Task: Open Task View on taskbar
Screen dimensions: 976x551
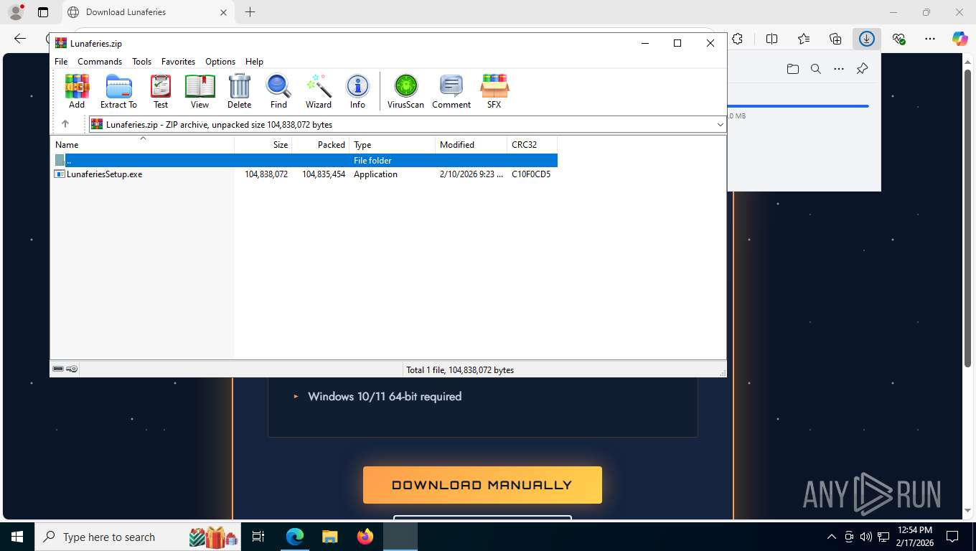Action: click(x=258, y=537)
